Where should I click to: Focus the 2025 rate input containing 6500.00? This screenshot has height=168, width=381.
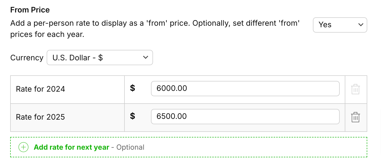click(245, 117)
